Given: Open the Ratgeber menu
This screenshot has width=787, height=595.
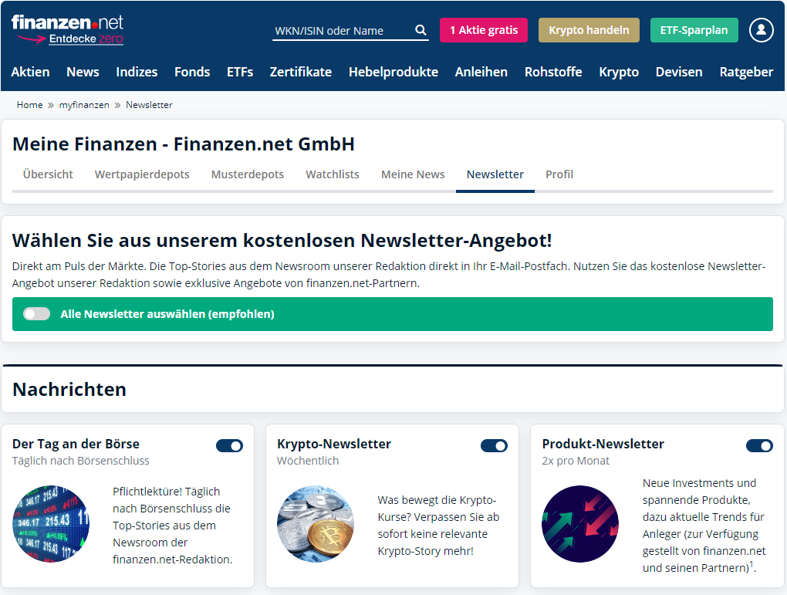Looking at the screenshot, I should tap(746, 72).
